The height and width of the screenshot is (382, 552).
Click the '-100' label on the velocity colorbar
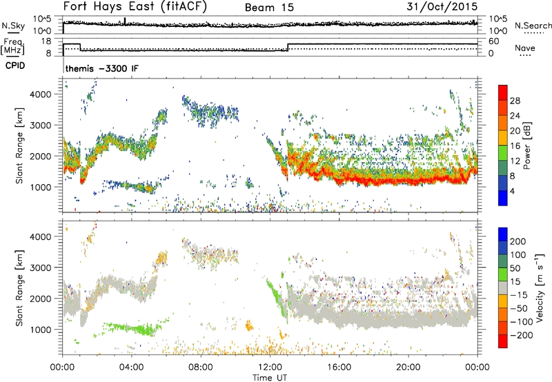point(522,321)
